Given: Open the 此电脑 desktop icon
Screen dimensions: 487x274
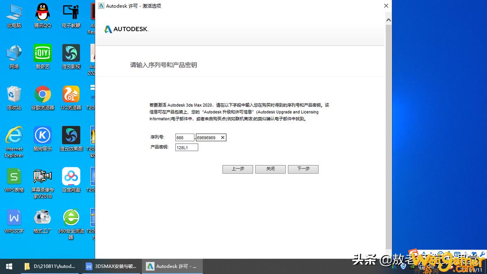Looking at the screenshot, I should click(14, 15).
